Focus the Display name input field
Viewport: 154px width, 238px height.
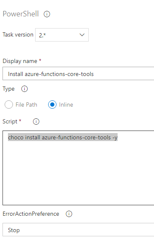click(x=78, y=73)
